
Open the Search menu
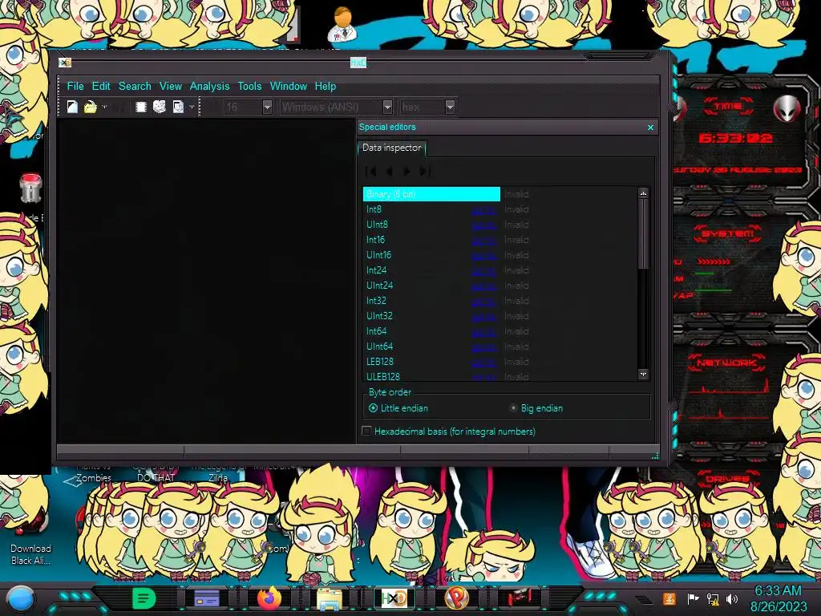135,86
